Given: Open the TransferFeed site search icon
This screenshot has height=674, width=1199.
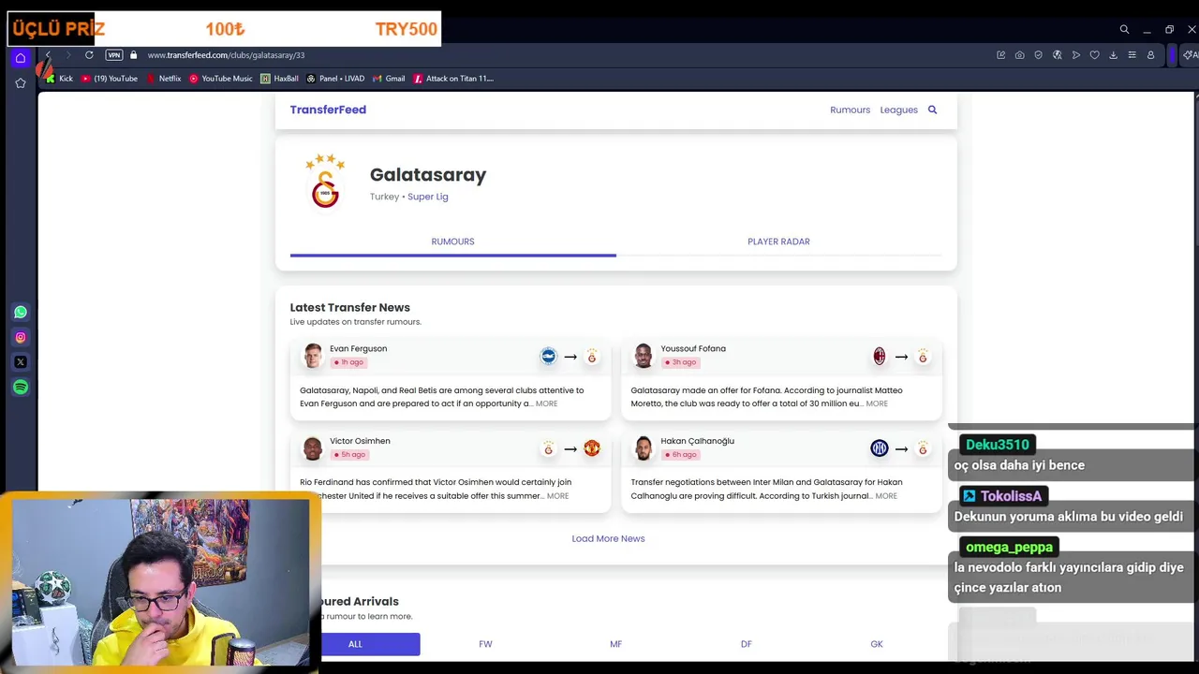Looking at the screenshot, I should pos(932,110).
